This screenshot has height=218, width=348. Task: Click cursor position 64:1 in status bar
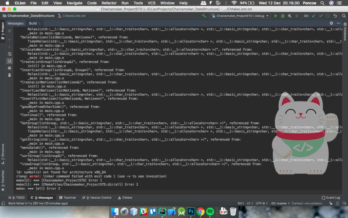coord(241,203)
